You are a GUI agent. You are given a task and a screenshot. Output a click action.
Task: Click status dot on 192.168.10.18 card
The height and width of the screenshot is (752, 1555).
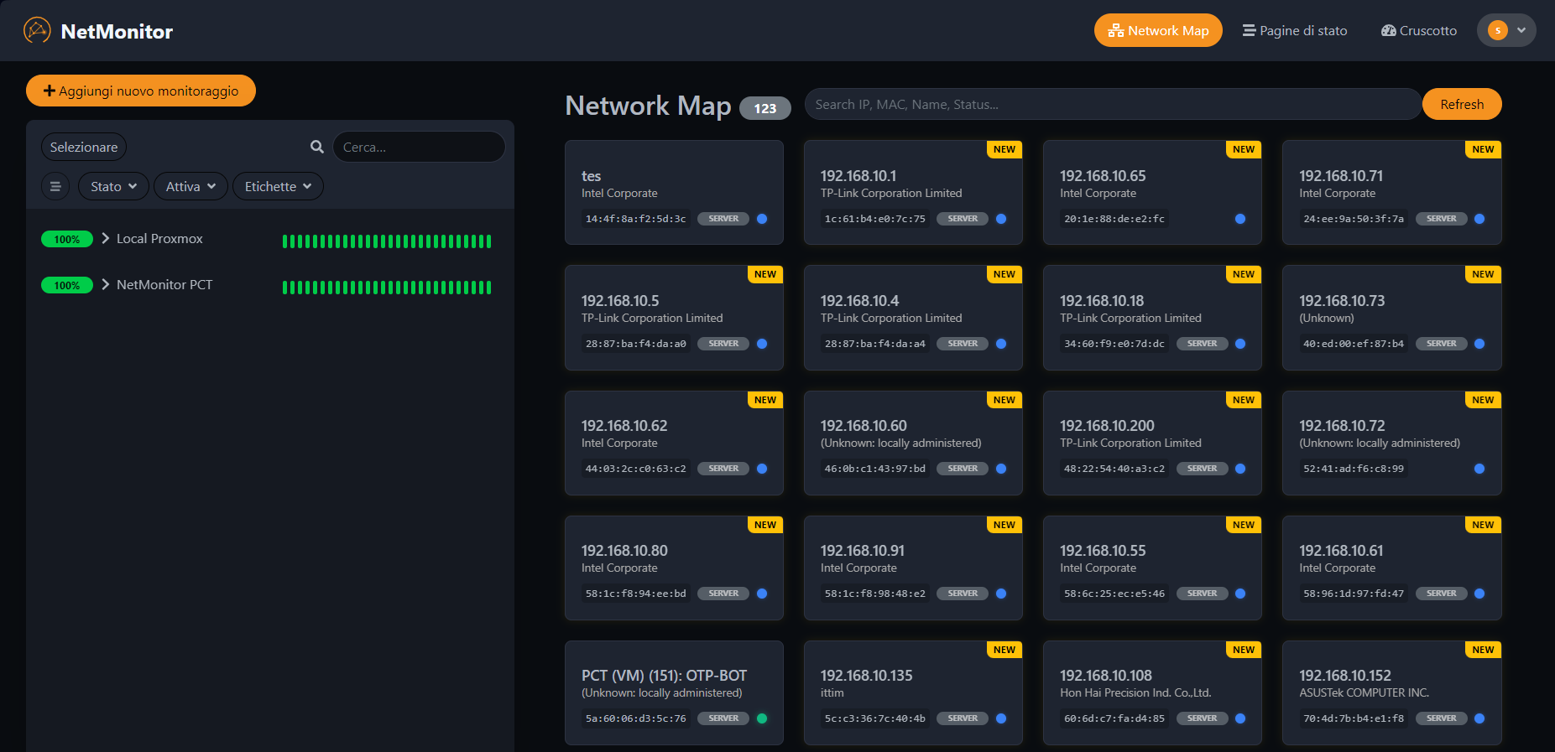click(1240, 344)
